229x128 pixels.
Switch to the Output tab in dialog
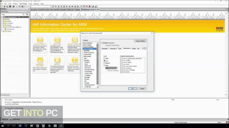click(134, 49)
